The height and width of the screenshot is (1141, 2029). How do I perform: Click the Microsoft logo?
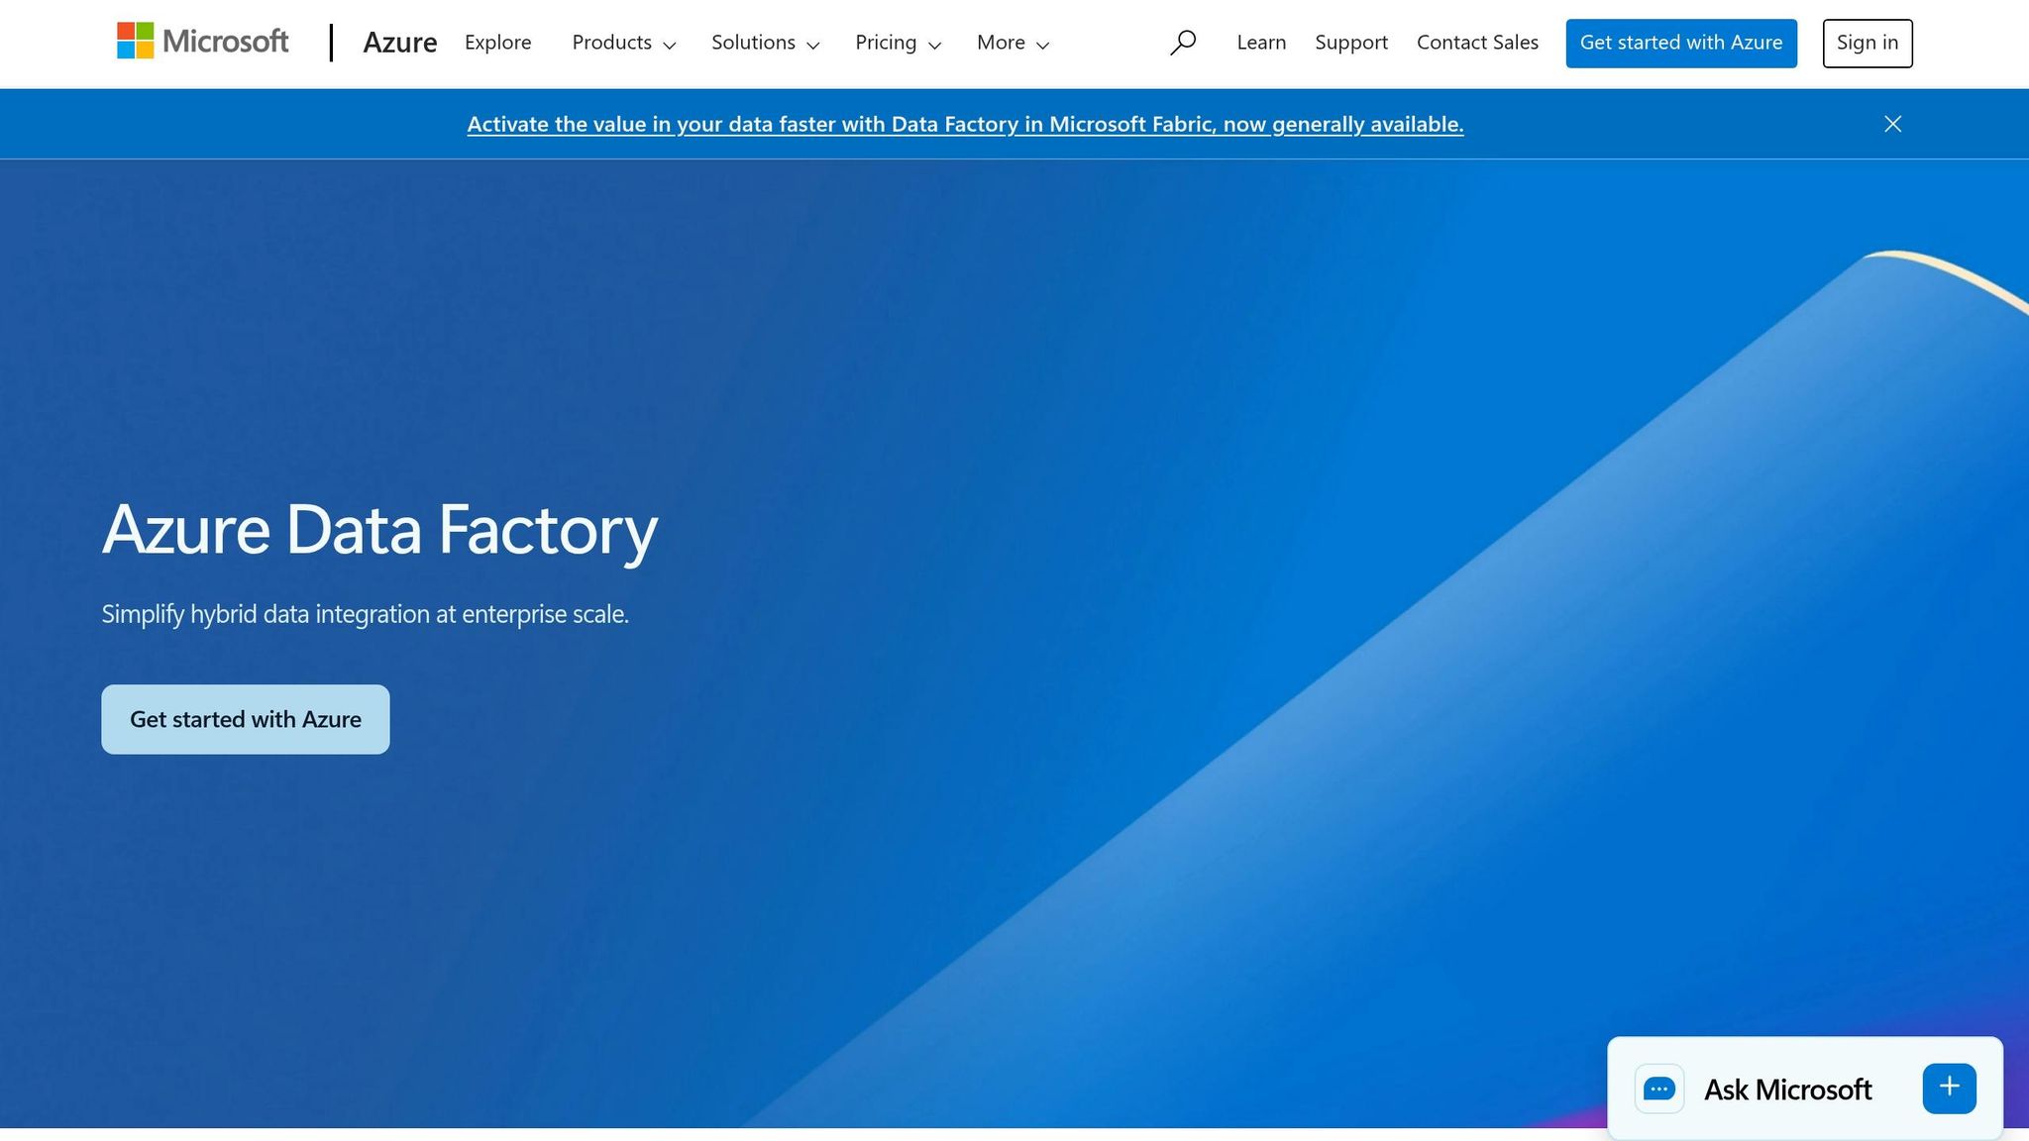coord(202,41)
